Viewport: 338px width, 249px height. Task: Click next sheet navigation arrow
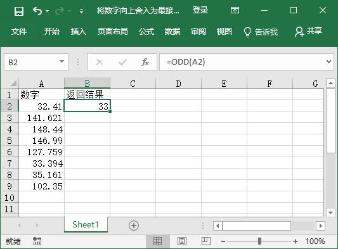(x=37, y=226)
